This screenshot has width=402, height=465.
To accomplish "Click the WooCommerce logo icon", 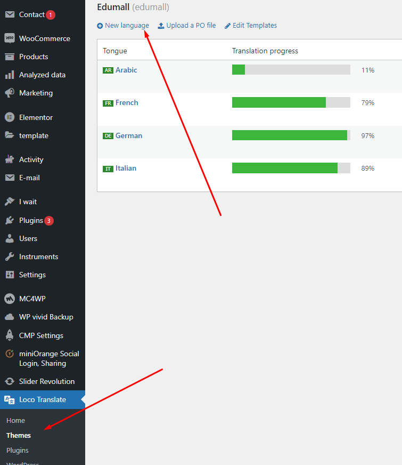I will [10, 38].
